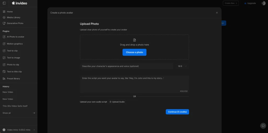Click Video mins 0.00/2 mins text

(19, 130)
